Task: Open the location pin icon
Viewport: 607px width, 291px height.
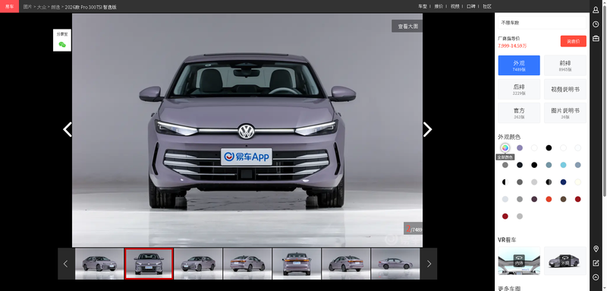Action: [596, 248]
